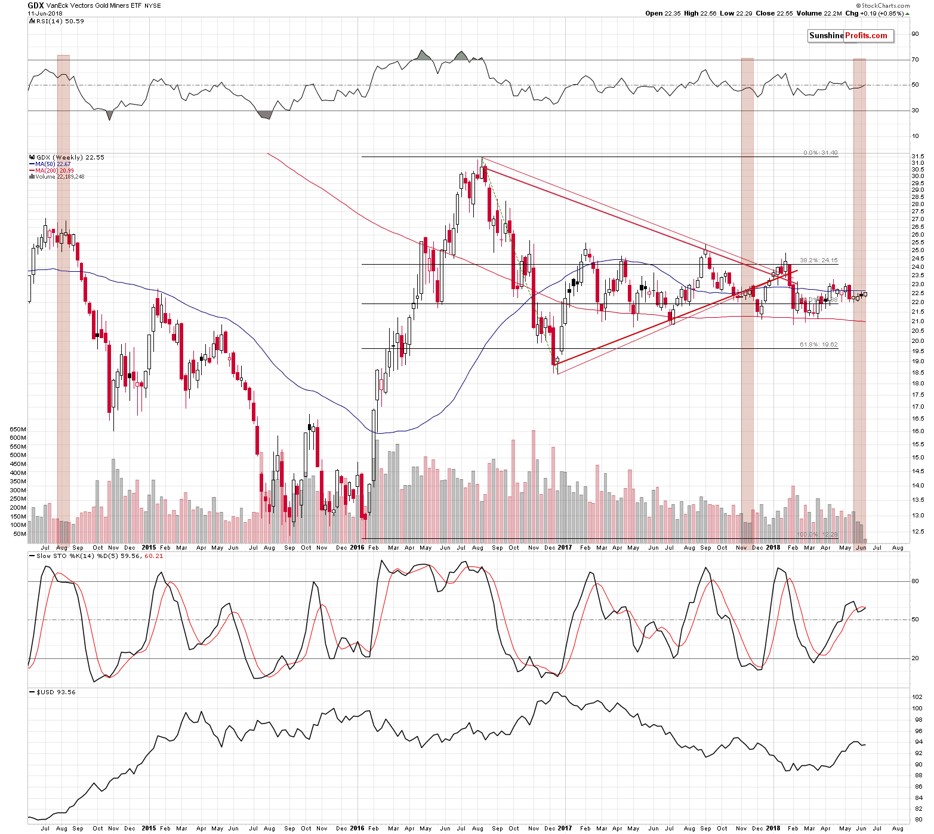This screenshot has height=834, width=934.
Task: Click the 70 level on RSI axis
Action: point(915,60)
